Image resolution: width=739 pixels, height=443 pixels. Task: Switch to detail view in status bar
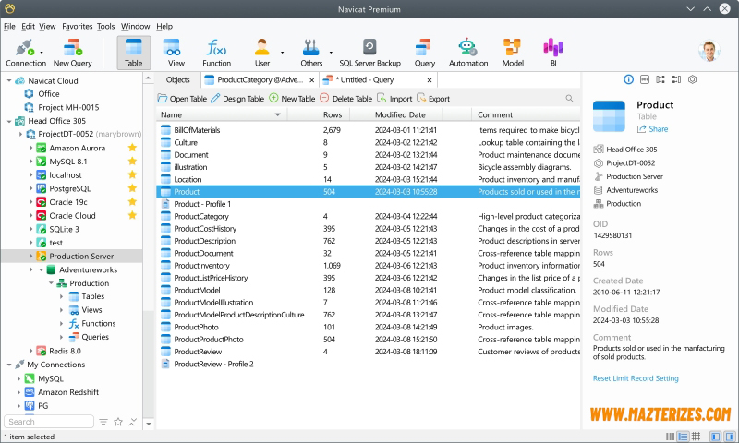coord(683,437)
